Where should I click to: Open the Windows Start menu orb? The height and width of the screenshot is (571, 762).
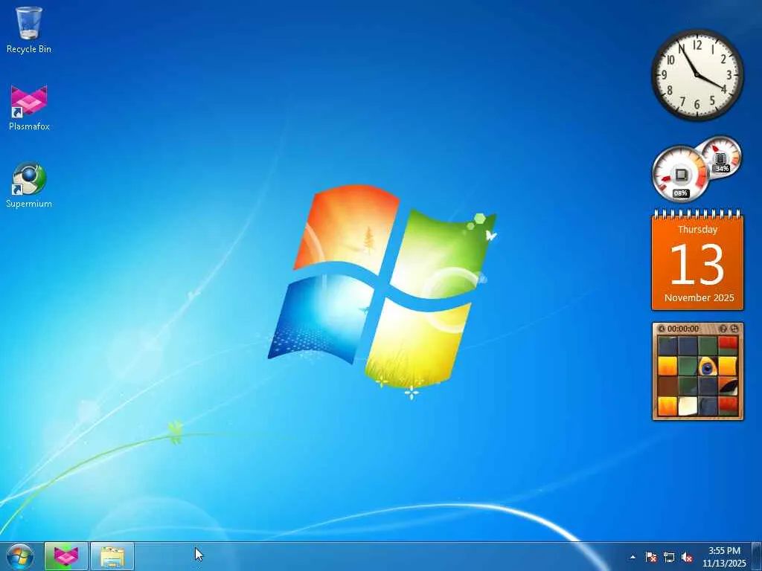(20, 556)
